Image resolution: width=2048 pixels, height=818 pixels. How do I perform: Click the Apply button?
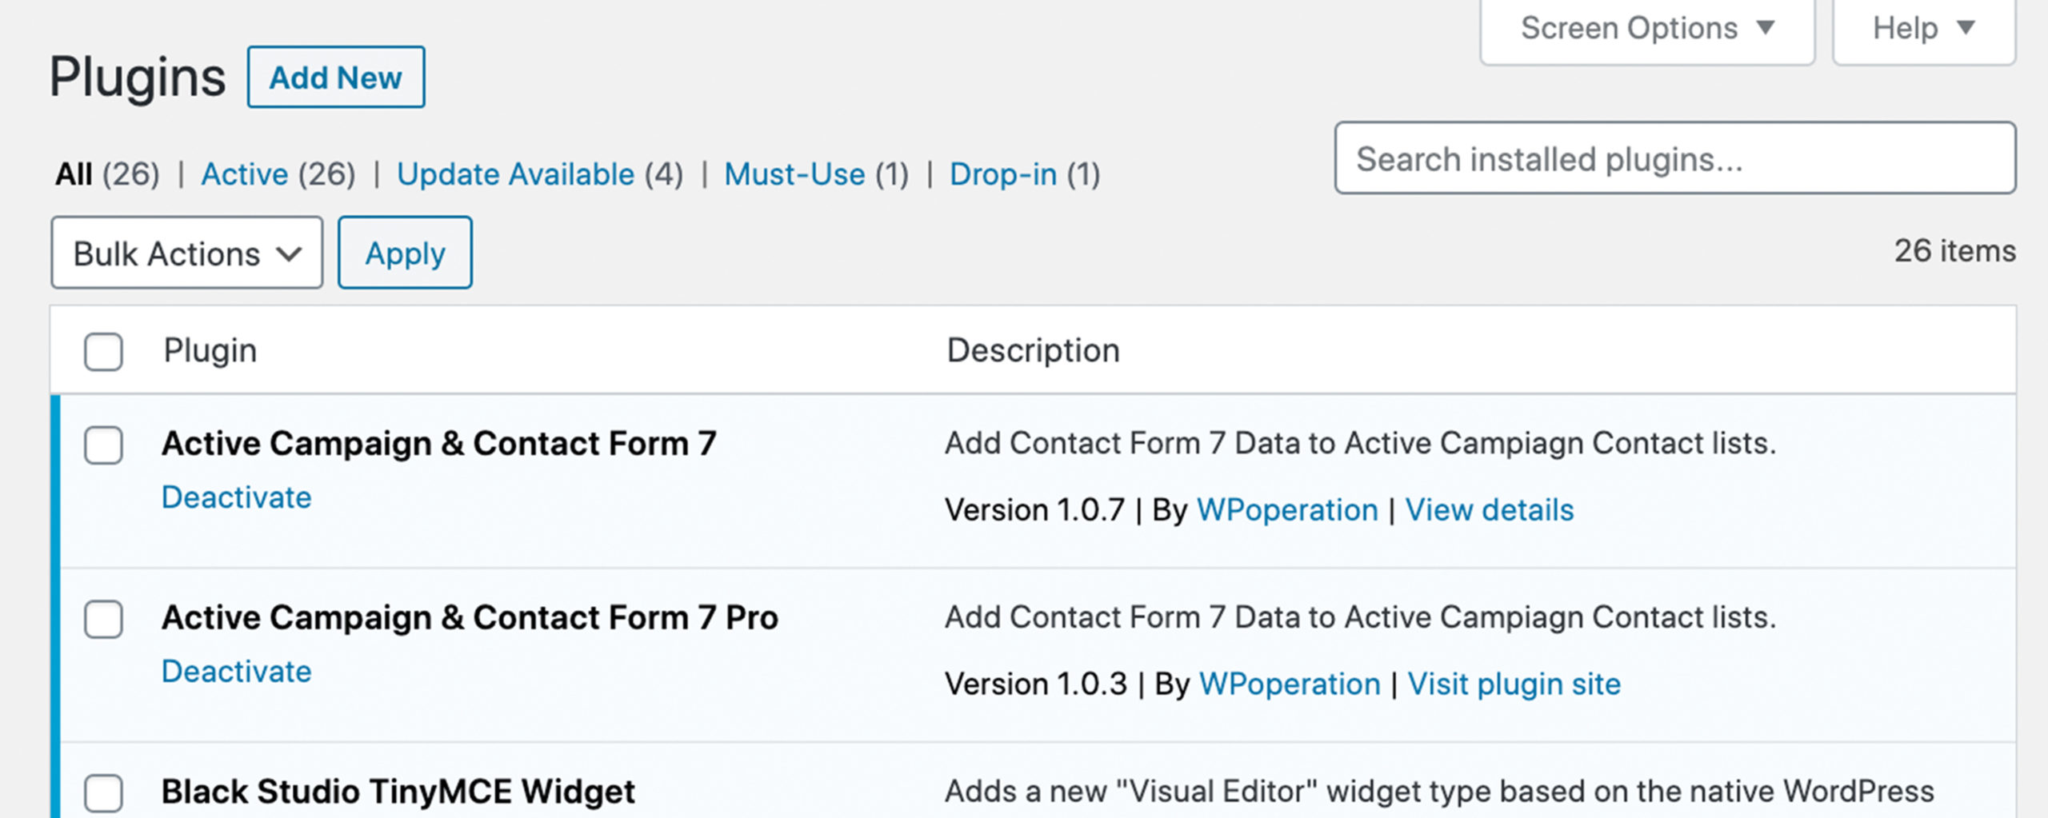coord(405,253)
